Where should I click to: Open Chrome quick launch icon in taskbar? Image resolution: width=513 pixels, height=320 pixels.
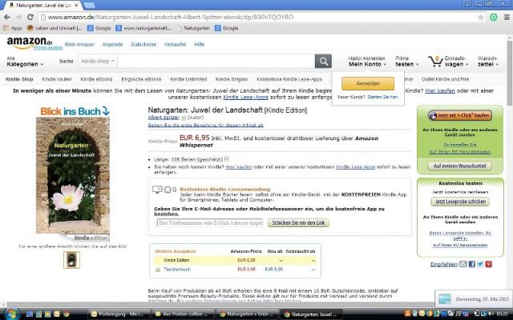click(67, 314)
